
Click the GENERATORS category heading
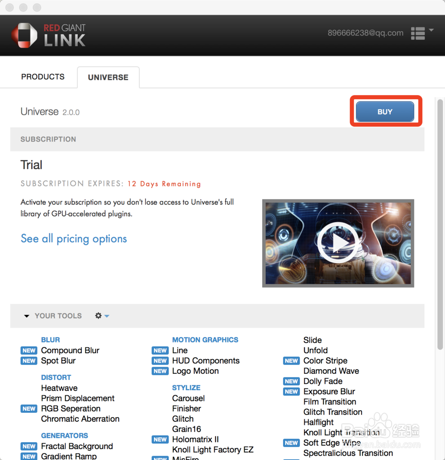pyautogui.click(x=65, y=436)
